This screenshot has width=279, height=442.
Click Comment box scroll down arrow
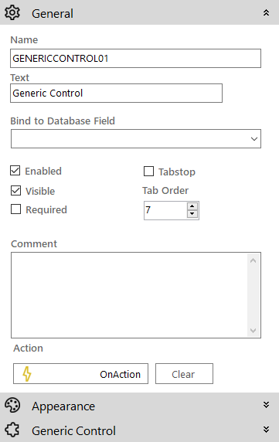[x=253, y=331]
